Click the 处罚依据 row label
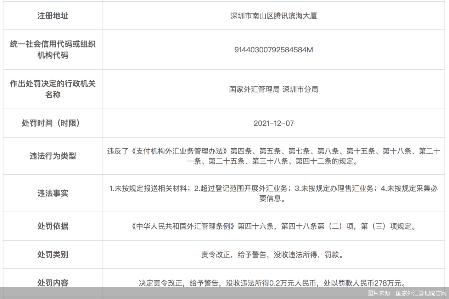This screenshot has width=449, height=299. (53, 226)
